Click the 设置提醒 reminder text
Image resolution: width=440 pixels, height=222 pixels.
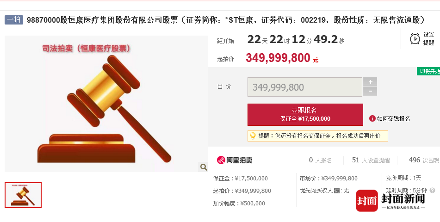[x=428, y=39]
